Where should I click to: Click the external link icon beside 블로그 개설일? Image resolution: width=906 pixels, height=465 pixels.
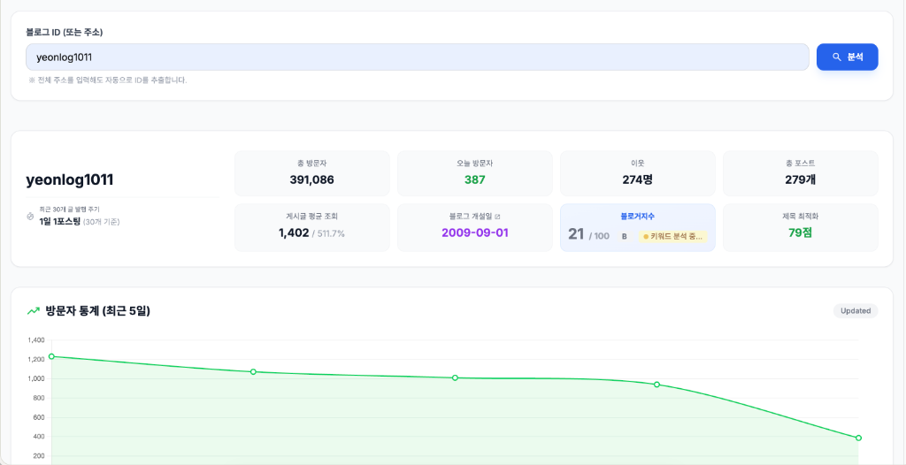(497, 217)
